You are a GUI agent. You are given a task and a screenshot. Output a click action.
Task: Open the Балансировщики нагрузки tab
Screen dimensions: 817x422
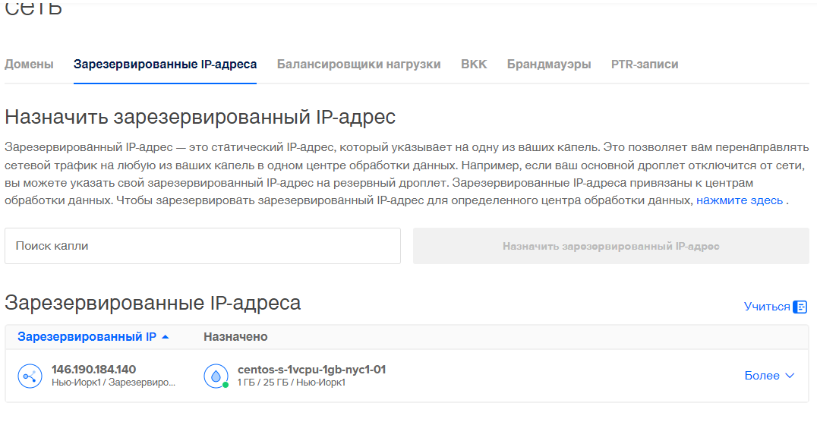coord(358,65)
